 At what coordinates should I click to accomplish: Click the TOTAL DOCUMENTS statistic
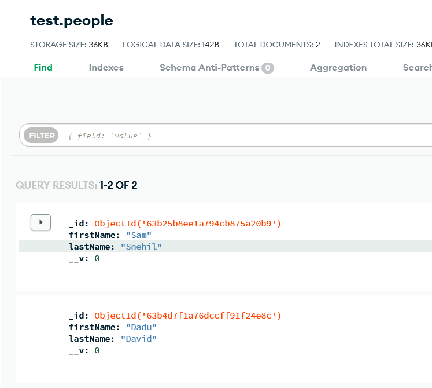[276, 45]
